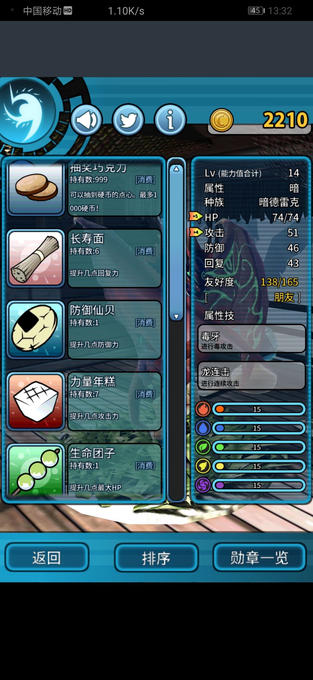Tap the water element drop icon
The width and height of the screenshot is (313, 680).
click(x=203, y=428)
